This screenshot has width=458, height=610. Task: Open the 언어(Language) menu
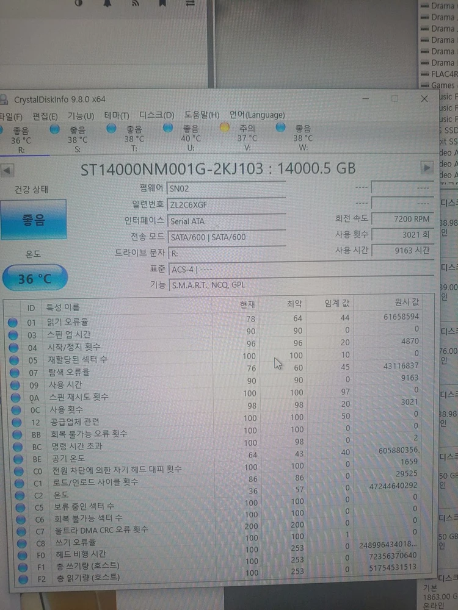coord(257,115)
